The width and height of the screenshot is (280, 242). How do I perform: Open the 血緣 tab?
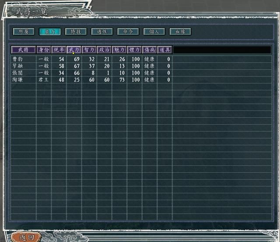coord(180,32)
